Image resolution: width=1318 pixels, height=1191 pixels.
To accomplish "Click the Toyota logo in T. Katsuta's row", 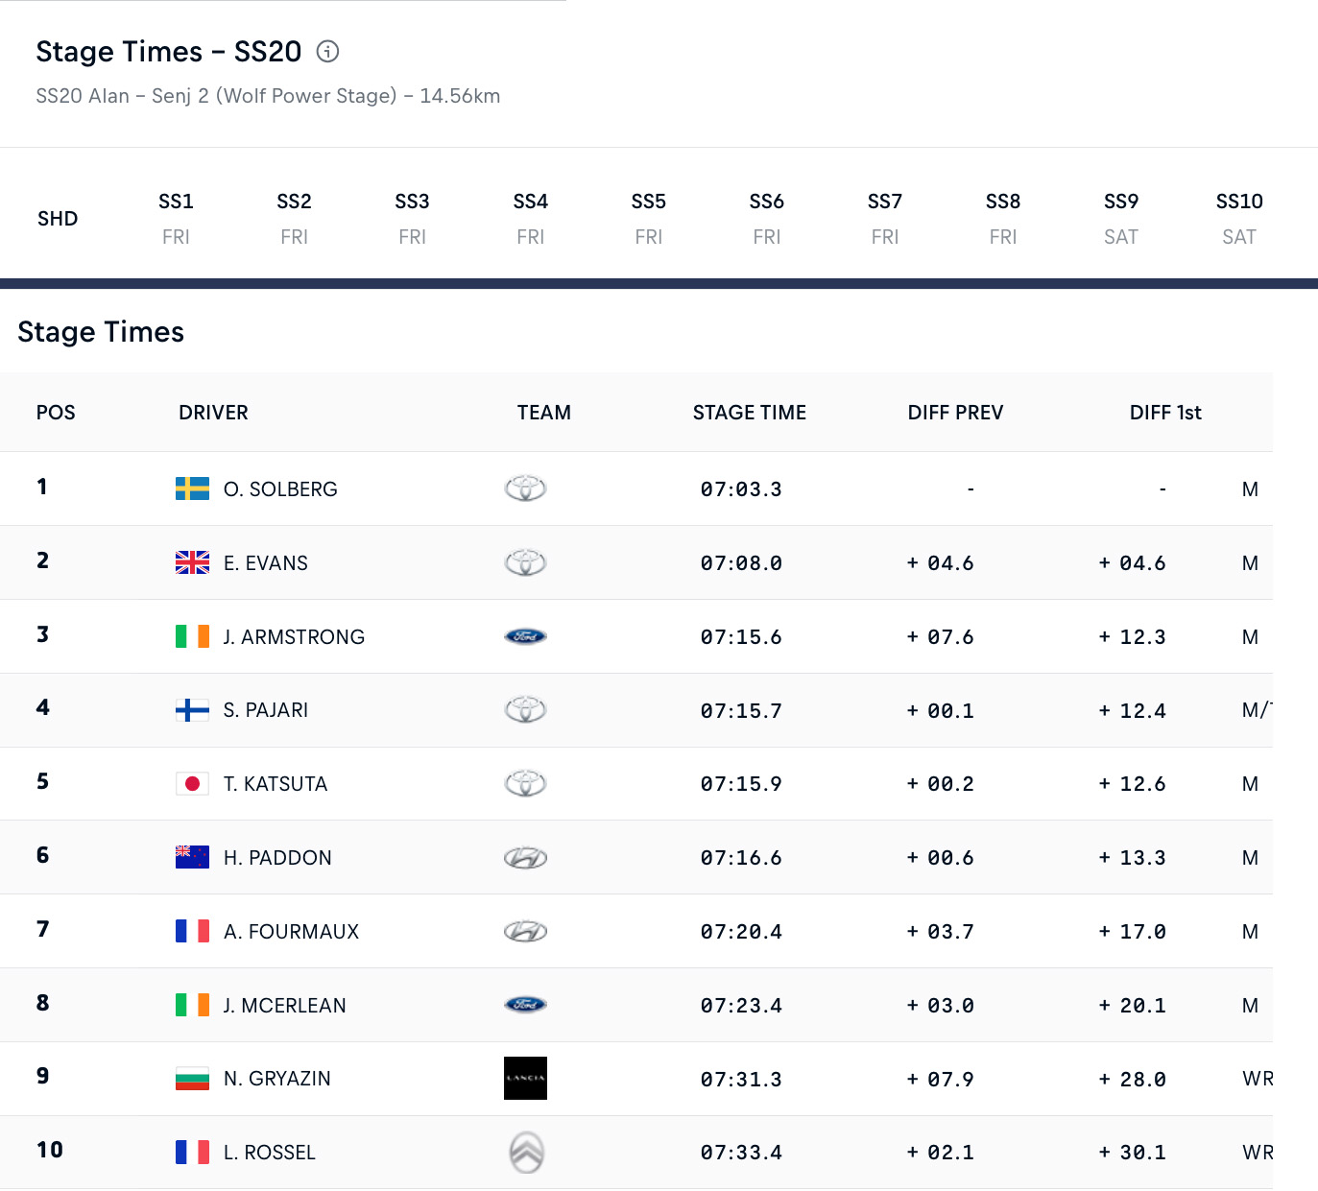I will point(525,783).
